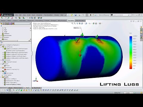This screenshot has width=143, height=107.
Task: Click the magnifier icon on second toolbar
Action: 1,18
